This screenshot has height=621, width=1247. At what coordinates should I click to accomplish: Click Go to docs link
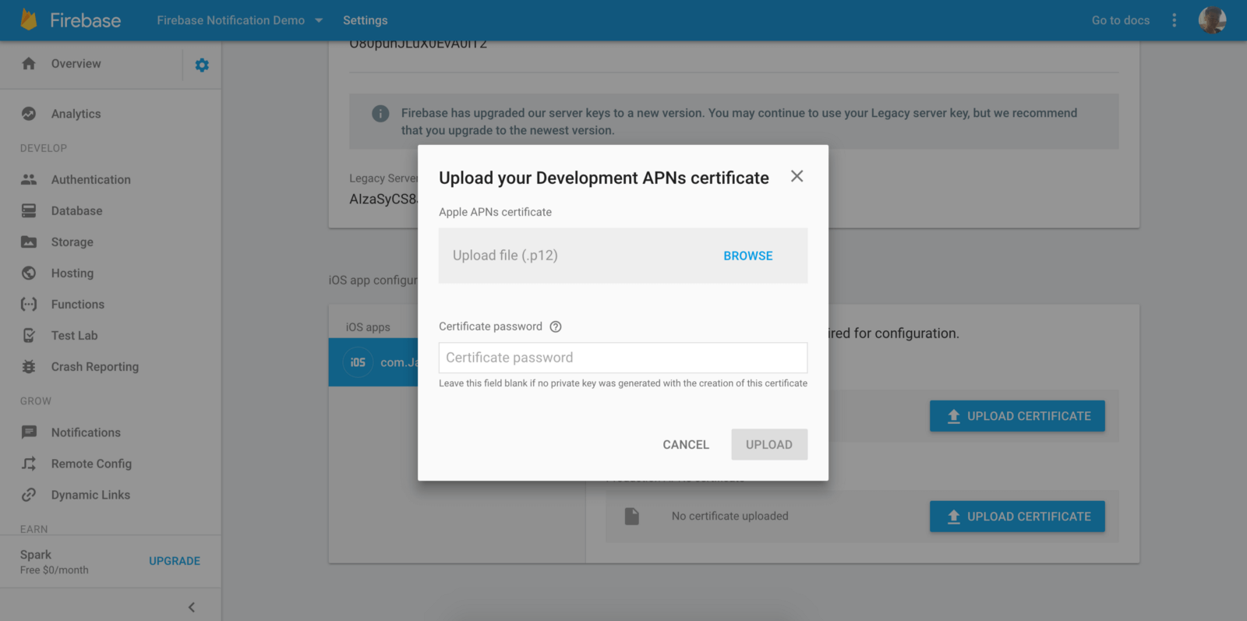point(1121,20)
